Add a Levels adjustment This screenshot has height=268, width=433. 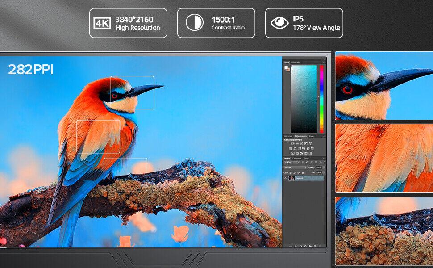(x=297, y=143)
